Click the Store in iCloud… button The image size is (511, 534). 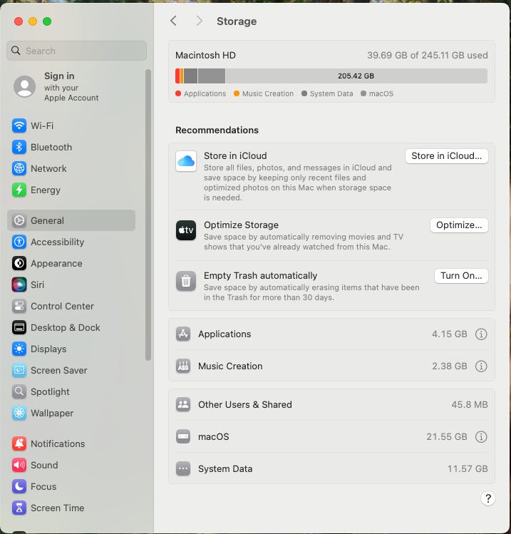tap(447, 156)
